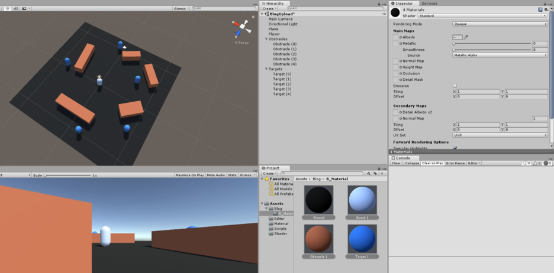Toggle Error Pause in Console
This screenshot has height=273, width=554.
point(455,163)
